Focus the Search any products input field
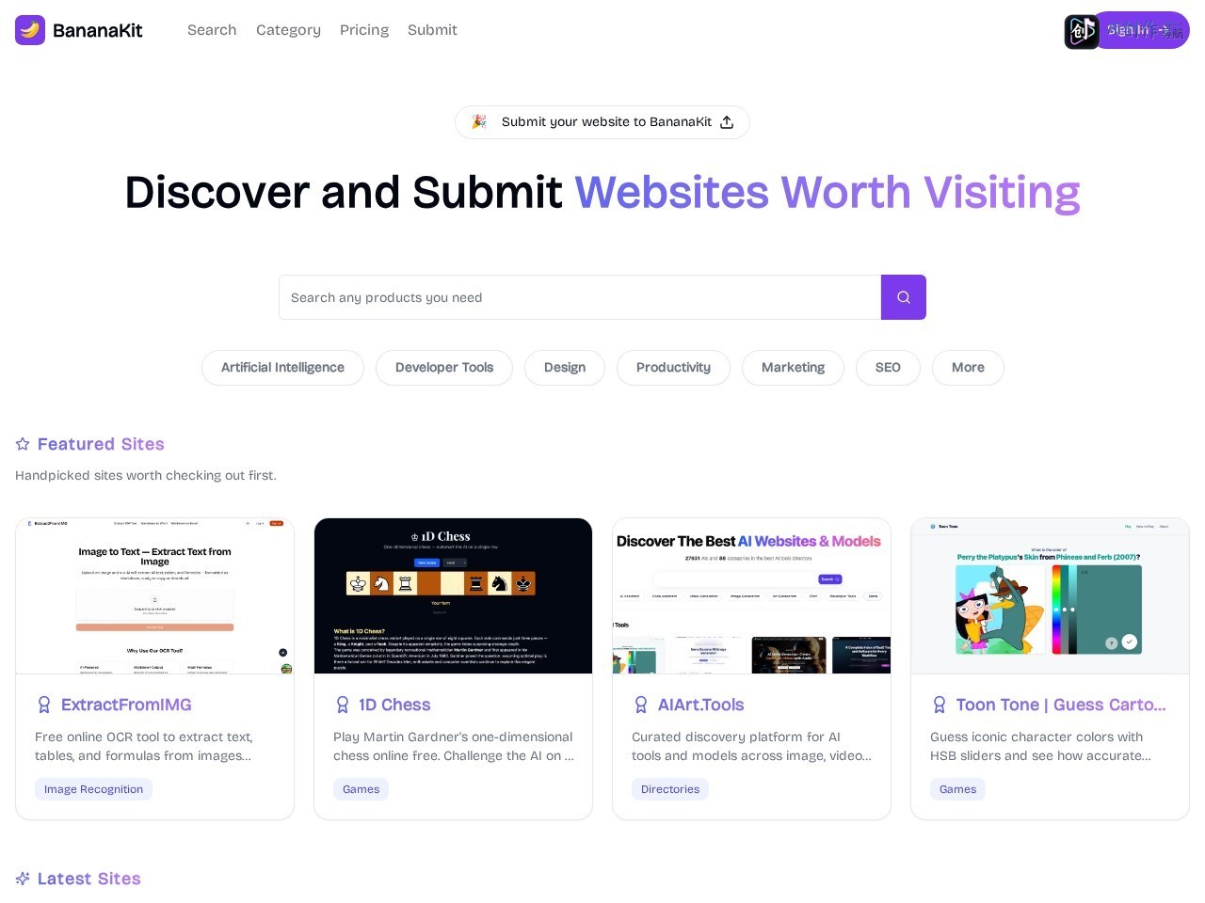The image size is (1205, 903). coord(580,297)
